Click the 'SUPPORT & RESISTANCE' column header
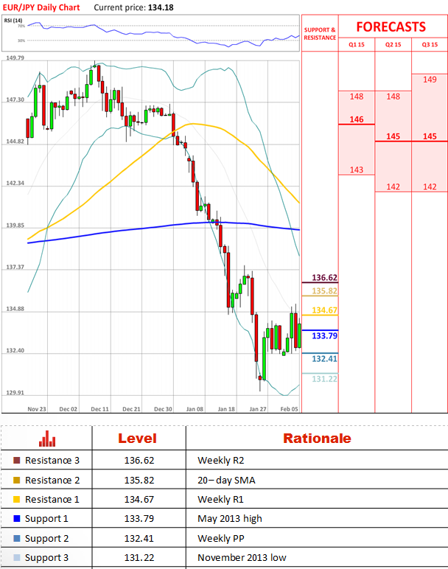Image resolution: width=448 pixels, height=569 pixels. click(320, 34)
